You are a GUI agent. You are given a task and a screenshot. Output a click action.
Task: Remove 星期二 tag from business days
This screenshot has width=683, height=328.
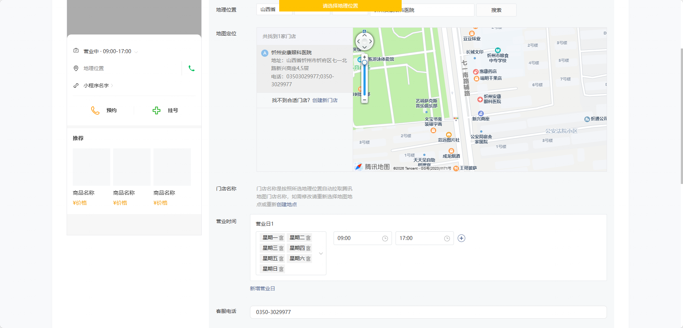pyautogui.click(x=308, y=238)
